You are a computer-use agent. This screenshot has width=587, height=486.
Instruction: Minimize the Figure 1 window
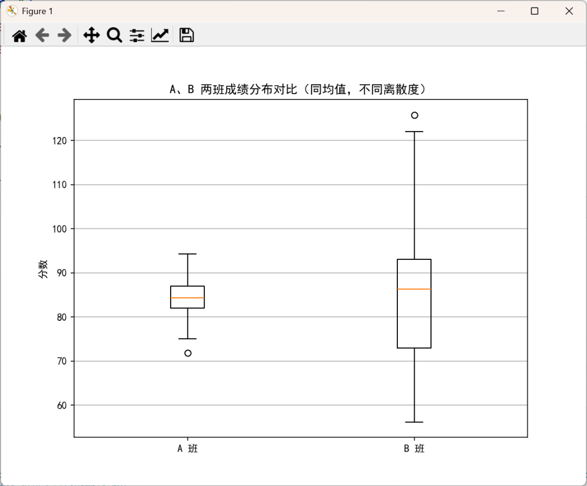coord(501,11)
